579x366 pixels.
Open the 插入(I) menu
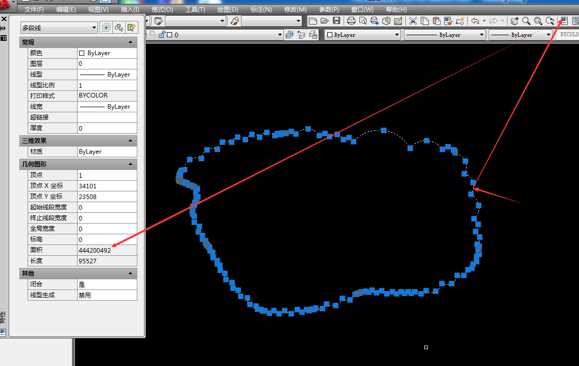[130, 10]
